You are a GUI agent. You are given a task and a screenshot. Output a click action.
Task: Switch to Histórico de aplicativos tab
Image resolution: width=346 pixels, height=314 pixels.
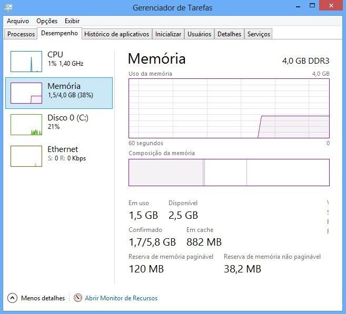[116, 34]
